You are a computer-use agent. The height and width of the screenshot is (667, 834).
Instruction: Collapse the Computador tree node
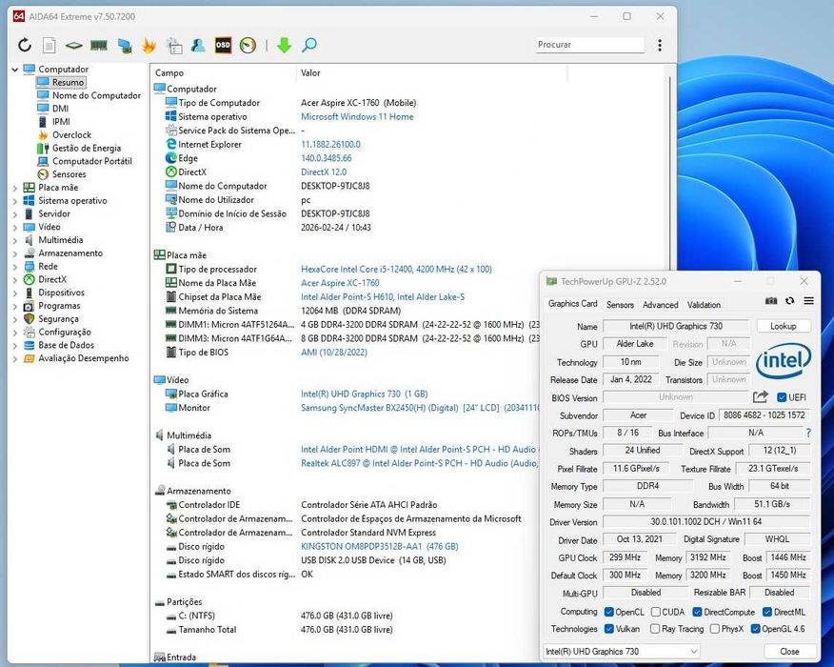15,70
